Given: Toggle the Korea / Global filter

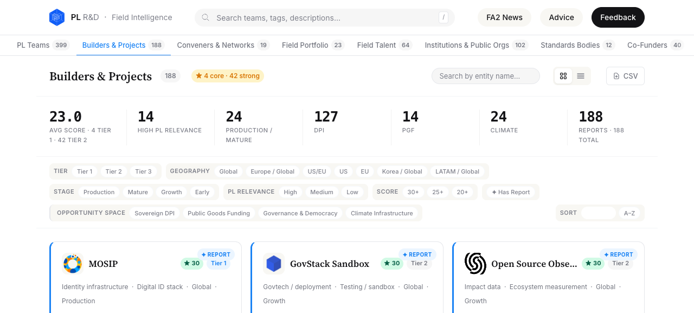Looking at the screenshot, I should click(x=402, y=171).
